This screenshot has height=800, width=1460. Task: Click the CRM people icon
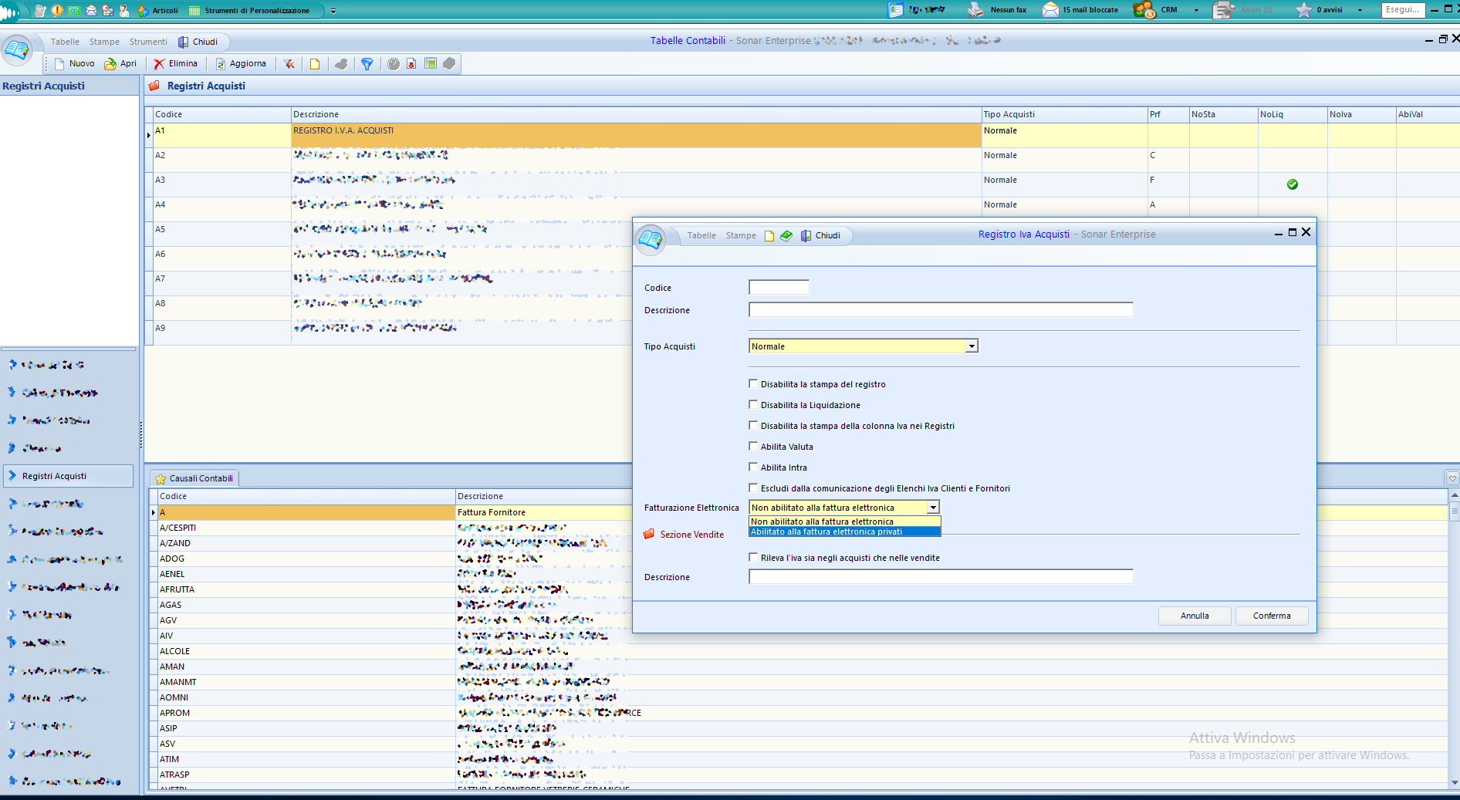click(x=1144, y=10)
